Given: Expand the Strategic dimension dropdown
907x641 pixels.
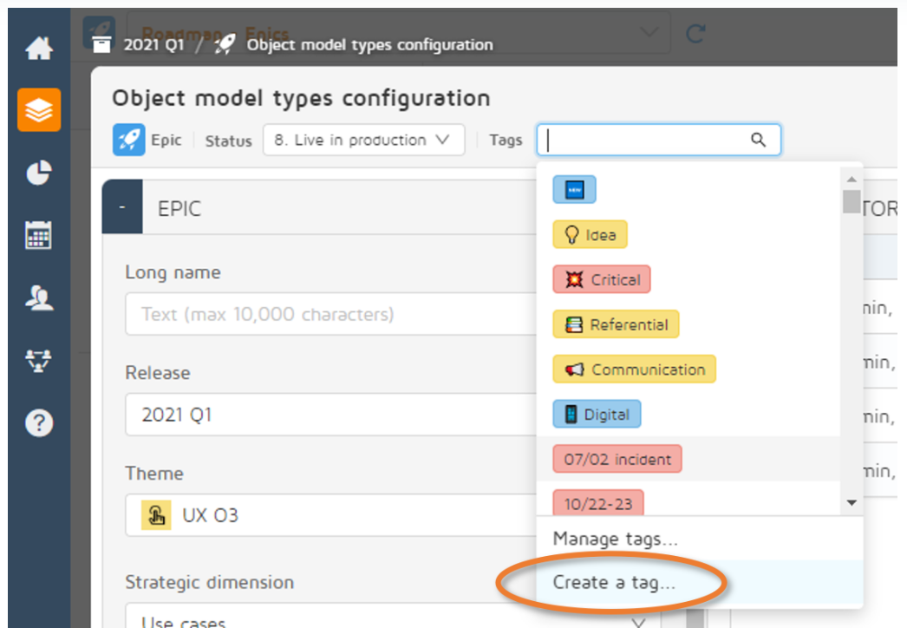Looking at the screenshot, I should (x=639, y=623).
